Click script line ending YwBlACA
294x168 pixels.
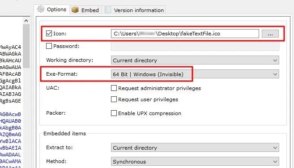pos(10,141)
